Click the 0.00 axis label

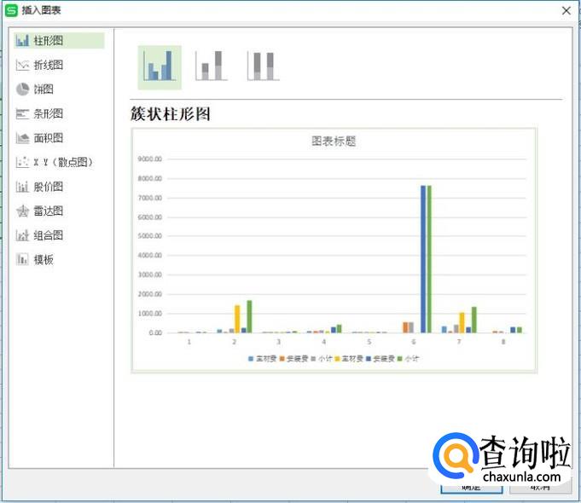tap(155, 332)
